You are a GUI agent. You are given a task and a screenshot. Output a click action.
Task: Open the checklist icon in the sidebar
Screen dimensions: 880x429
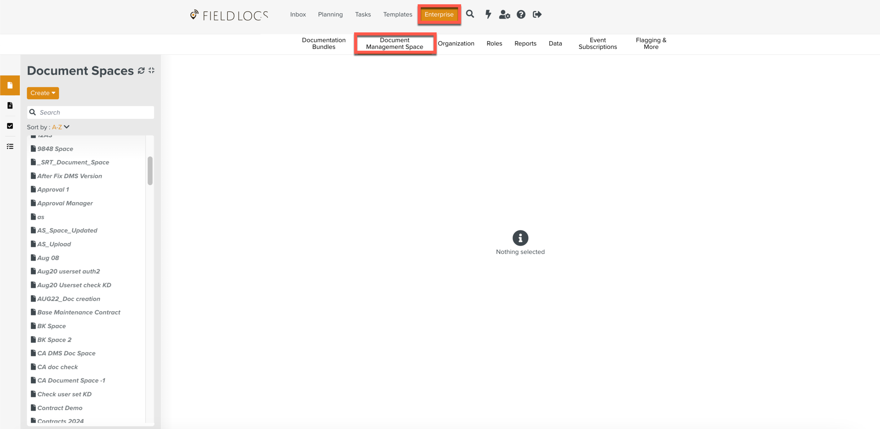pyautogui.click(x=10, y=146)
